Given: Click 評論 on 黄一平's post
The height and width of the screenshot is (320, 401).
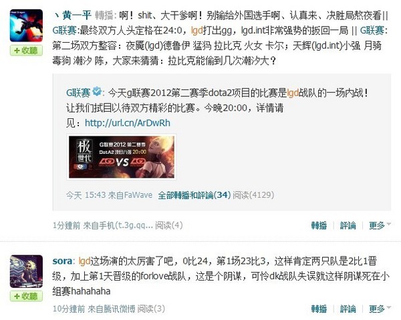Looking at the screenshot, I should tap(348, 225).
